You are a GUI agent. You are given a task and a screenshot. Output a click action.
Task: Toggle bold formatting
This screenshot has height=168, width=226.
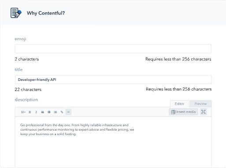[x=30, y=112]
